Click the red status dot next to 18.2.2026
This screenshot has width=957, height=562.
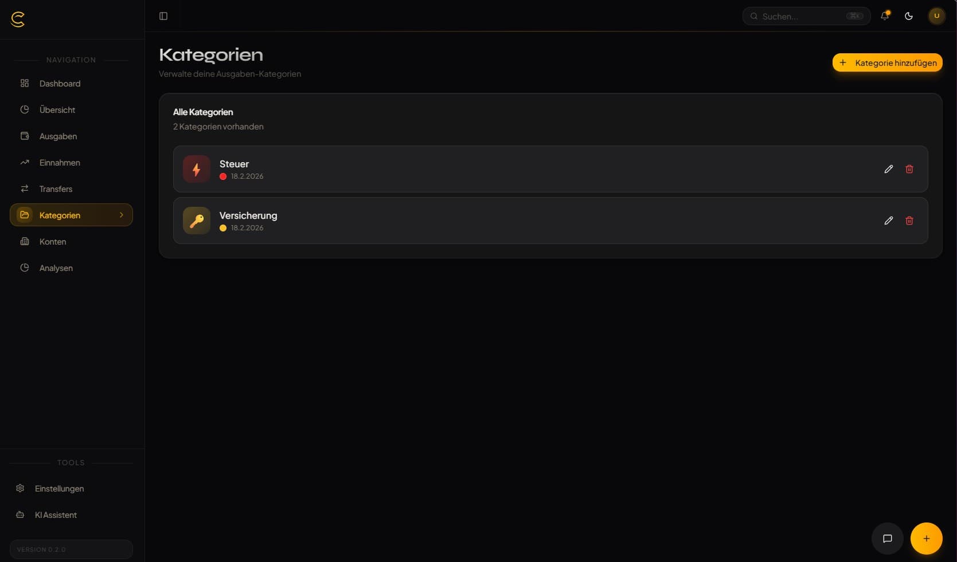click(223, 177)
